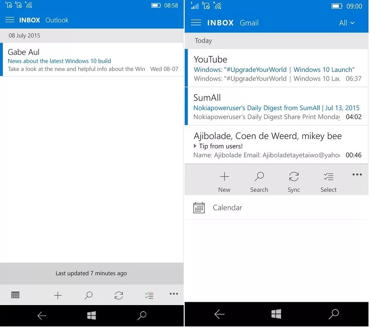The width and height of the screenshot is (371, 328).
Task: Tap the Sync icon in Gmail toolbar
Action: click(294, 177)
